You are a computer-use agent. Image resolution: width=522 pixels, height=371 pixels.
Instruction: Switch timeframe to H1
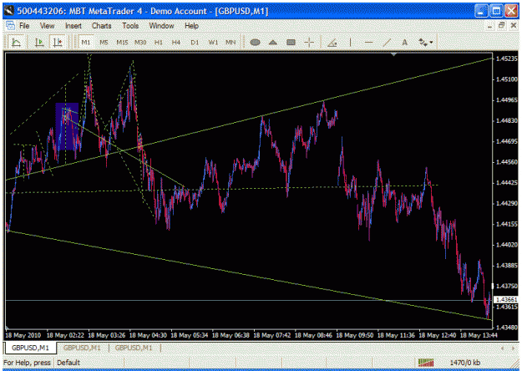[x=159, y=43]
